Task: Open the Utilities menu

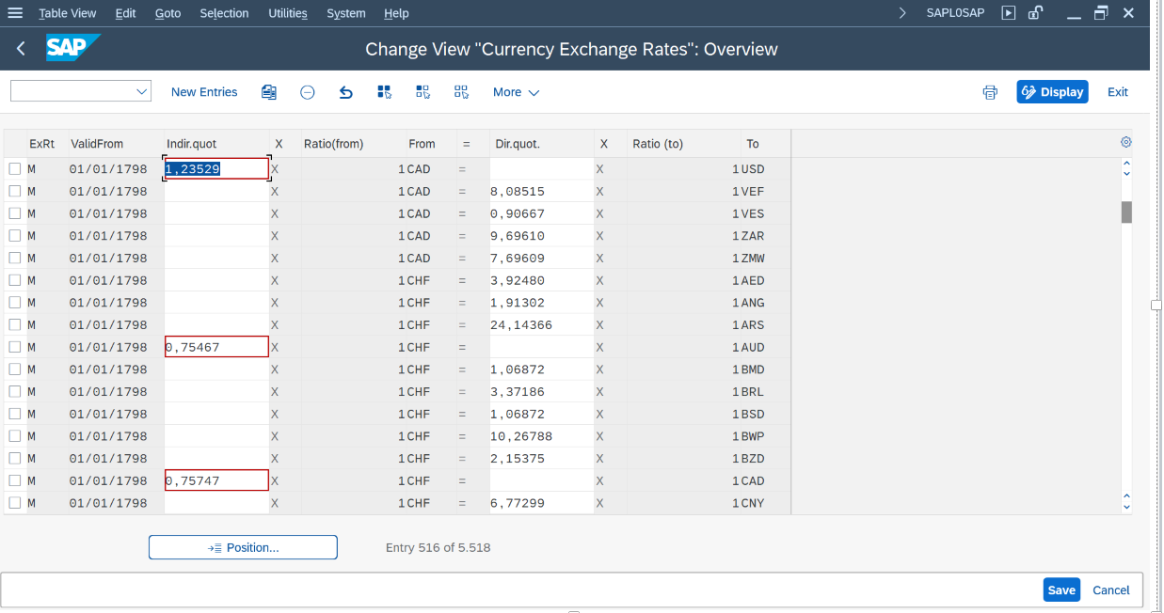Action: click(287, 13)
